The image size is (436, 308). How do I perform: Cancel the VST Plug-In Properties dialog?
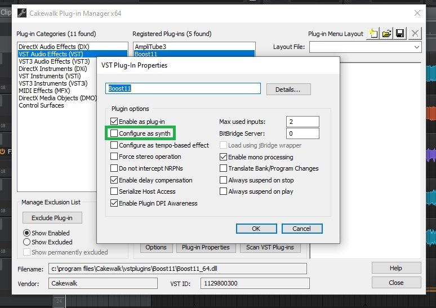302,229
